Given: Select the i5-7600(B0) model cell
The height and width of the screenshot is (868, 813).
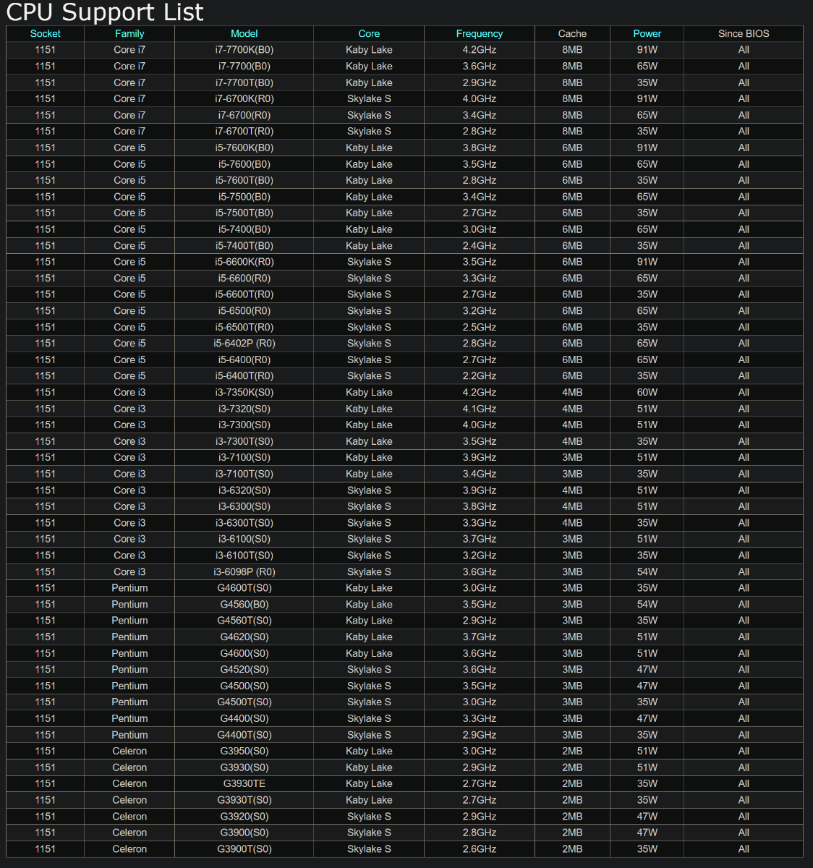Looking at the screenshot, I should 244,164.
